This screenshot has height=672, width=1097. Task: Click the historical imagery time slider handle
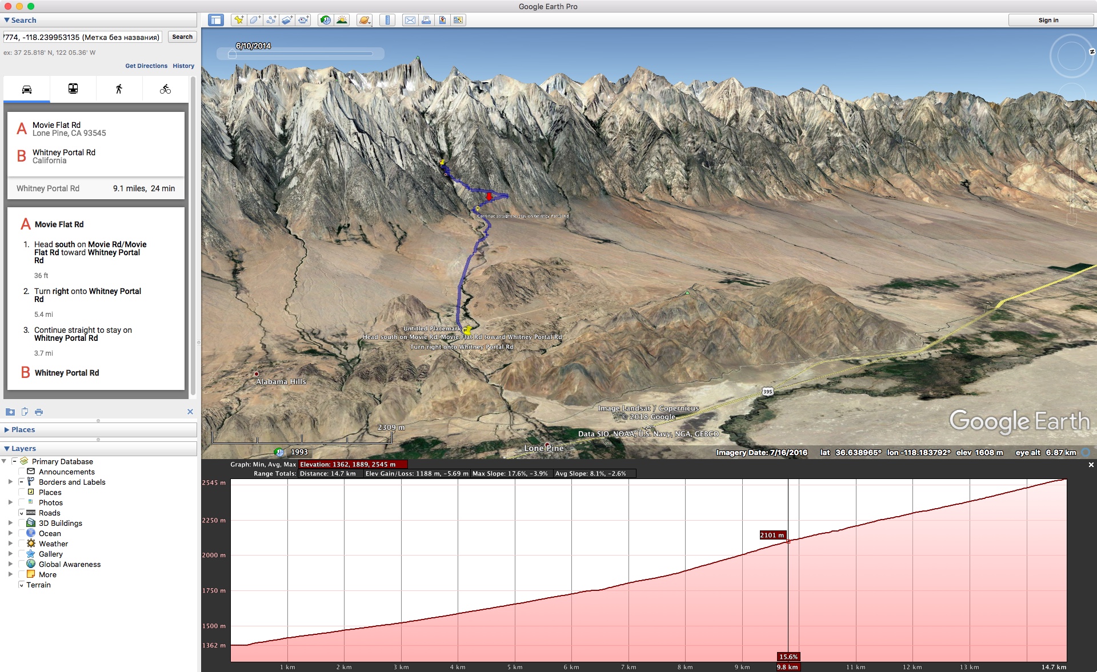(232, 54)
